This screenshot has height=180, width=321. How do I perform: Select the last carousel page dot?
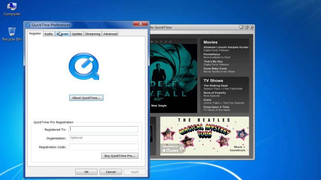tap(170, 42)
